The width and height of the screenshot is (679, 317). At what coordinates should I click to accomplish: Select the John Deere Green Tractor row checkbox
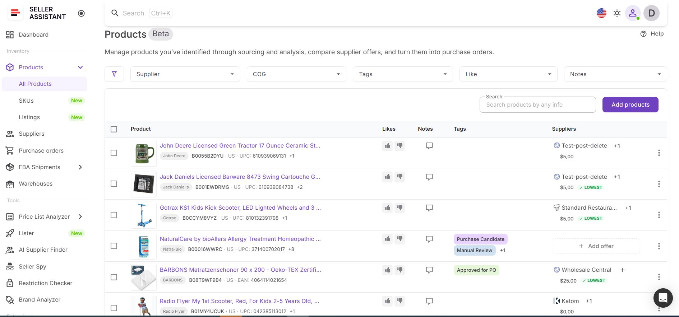[x=114, y=153]
